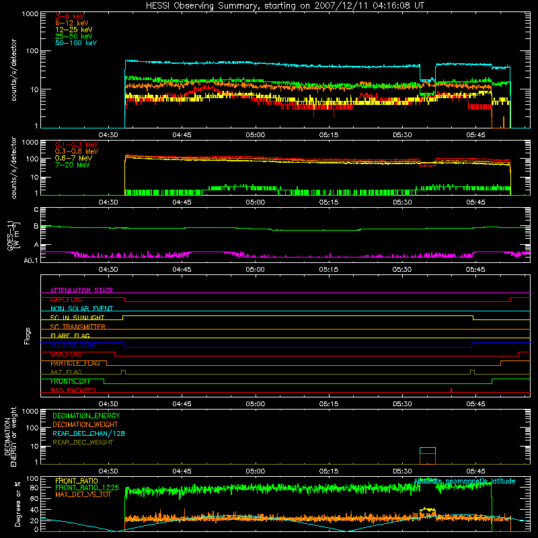Click the Degrees or % axis title

coord(17,504)
